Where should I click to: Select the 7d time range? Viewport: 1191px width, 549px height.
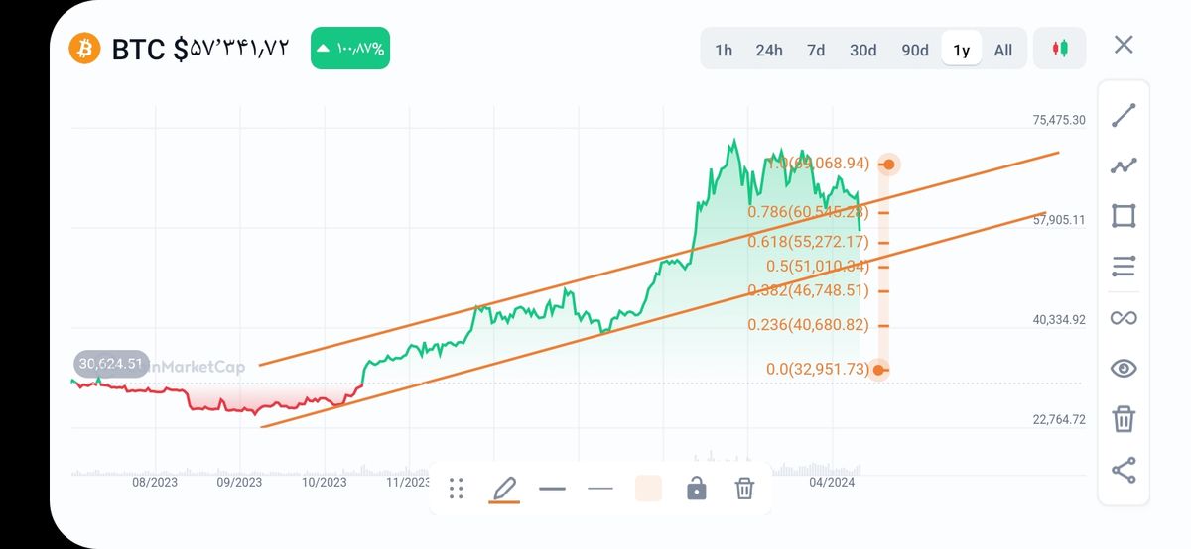coord(816,50)
